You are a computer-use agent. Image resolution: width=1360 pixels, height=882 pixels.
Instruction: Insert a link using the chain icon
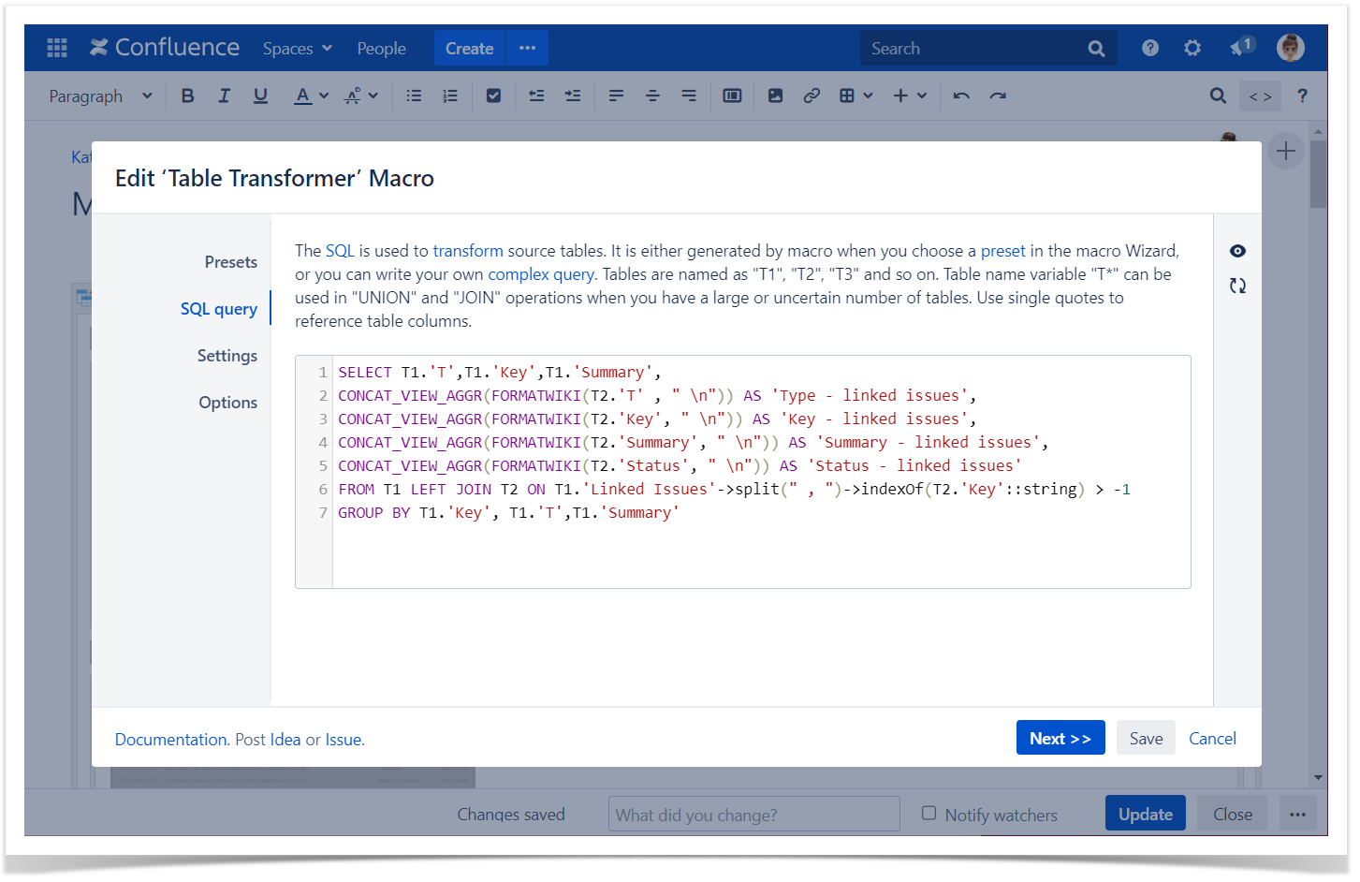coord(812,96)
